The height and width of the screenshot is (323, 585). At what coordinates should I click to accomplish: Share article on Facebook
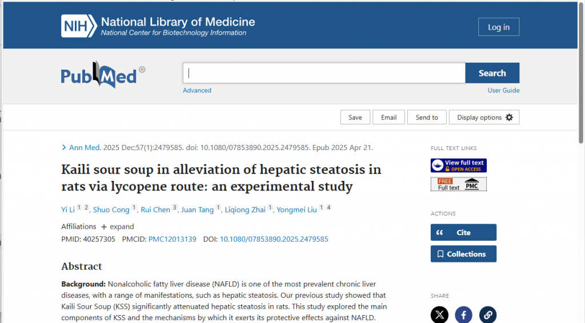(x=463, y=314)
